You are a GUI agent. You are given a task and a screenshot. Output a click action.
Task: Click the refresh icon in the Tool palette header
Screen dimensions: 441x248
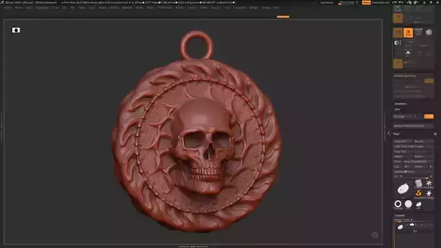[435, 134]
